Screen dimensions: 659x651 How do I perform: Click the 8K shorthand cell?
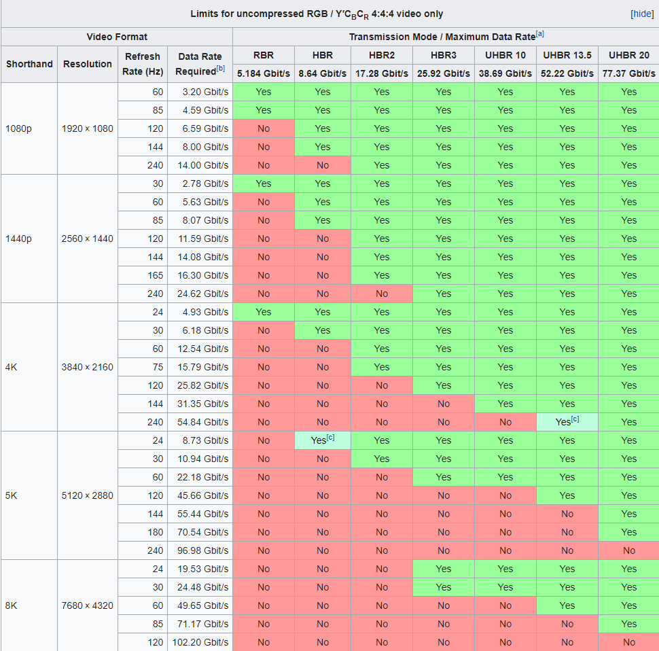click(x=29, y=605)
